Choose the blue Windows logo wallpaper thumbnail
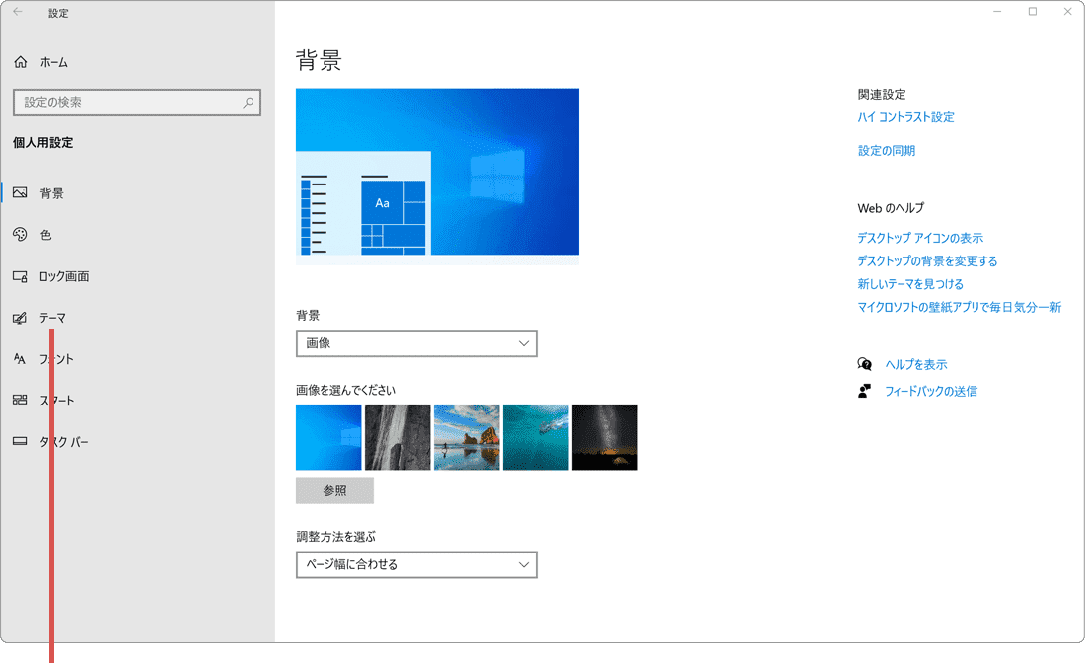This screenshot has height=663, width=1085. [328, 437]
